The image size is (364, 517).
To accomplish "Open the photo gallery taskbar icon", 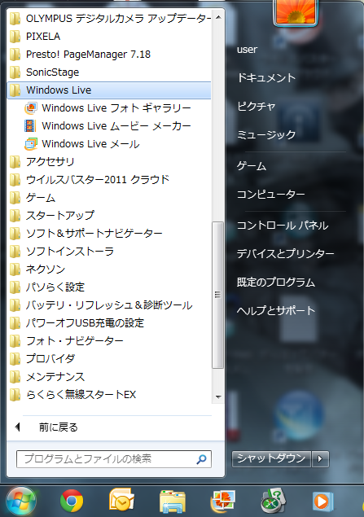I will coord(223,501).
